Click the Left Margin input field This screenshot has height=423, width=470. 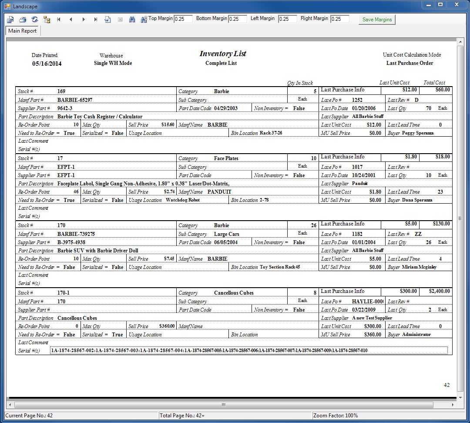(287, 19)
